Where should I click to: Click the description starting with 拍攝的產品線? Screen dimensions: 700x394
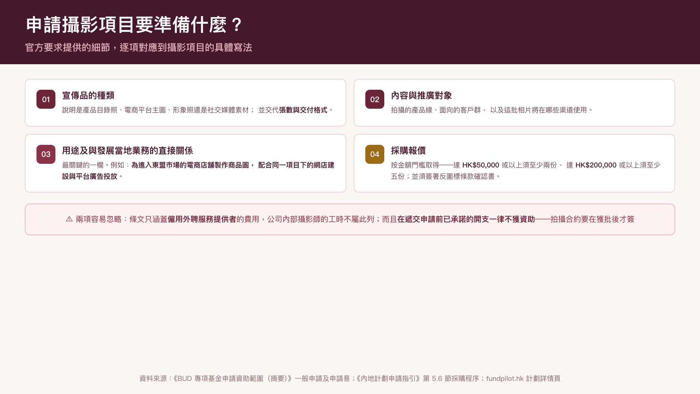[x=492, y=110]
